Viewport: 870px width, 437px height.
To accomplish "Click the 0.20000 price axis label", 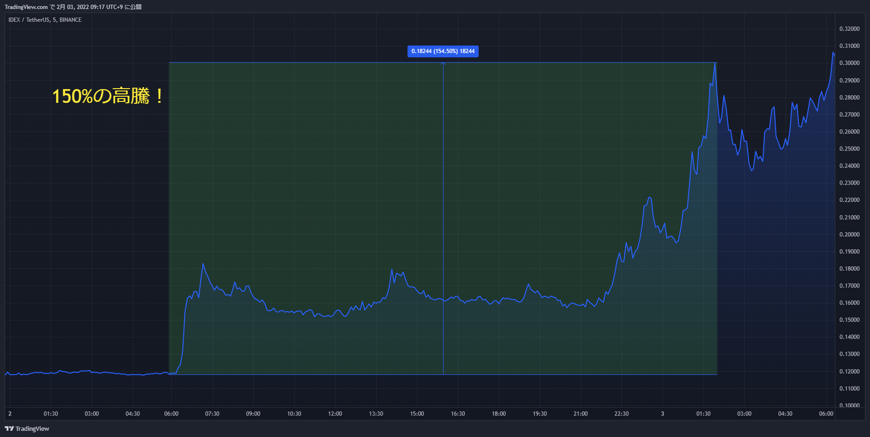I will [850, 235].
